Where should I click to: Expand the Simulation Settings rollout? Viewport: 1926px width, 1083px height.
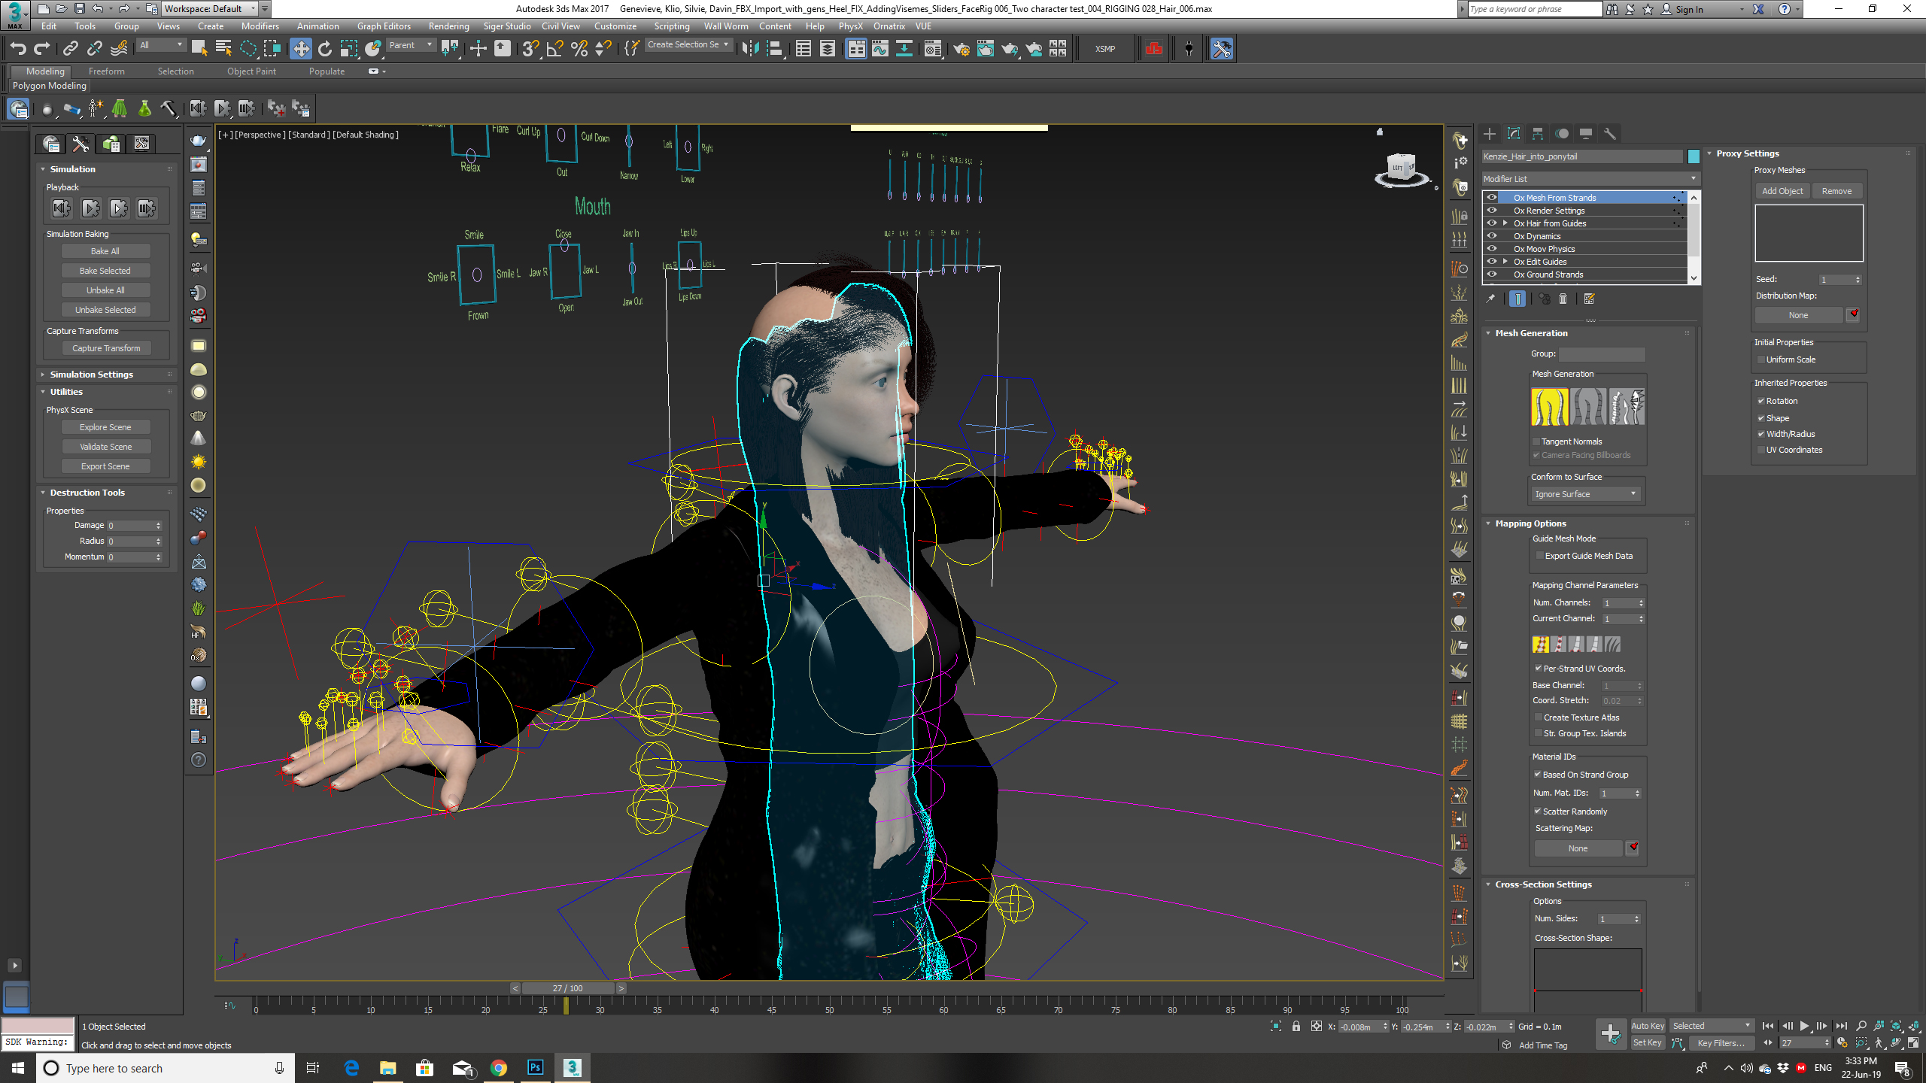coord(91,375)
